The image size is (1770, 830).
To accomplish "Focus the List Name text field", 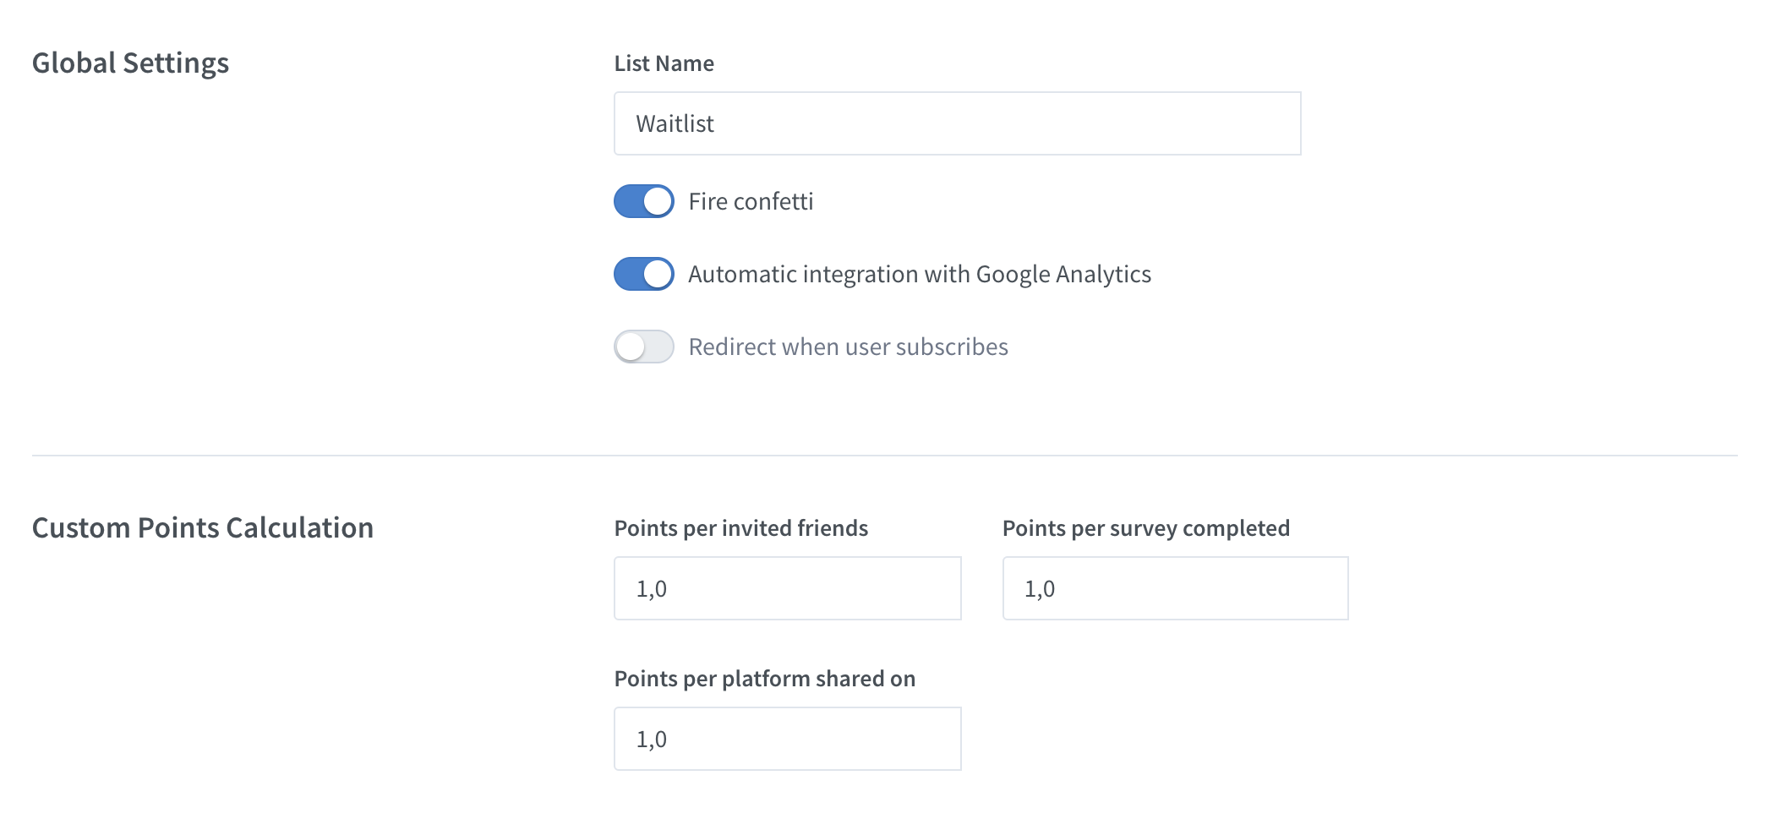I will click(x=957, y=123).
